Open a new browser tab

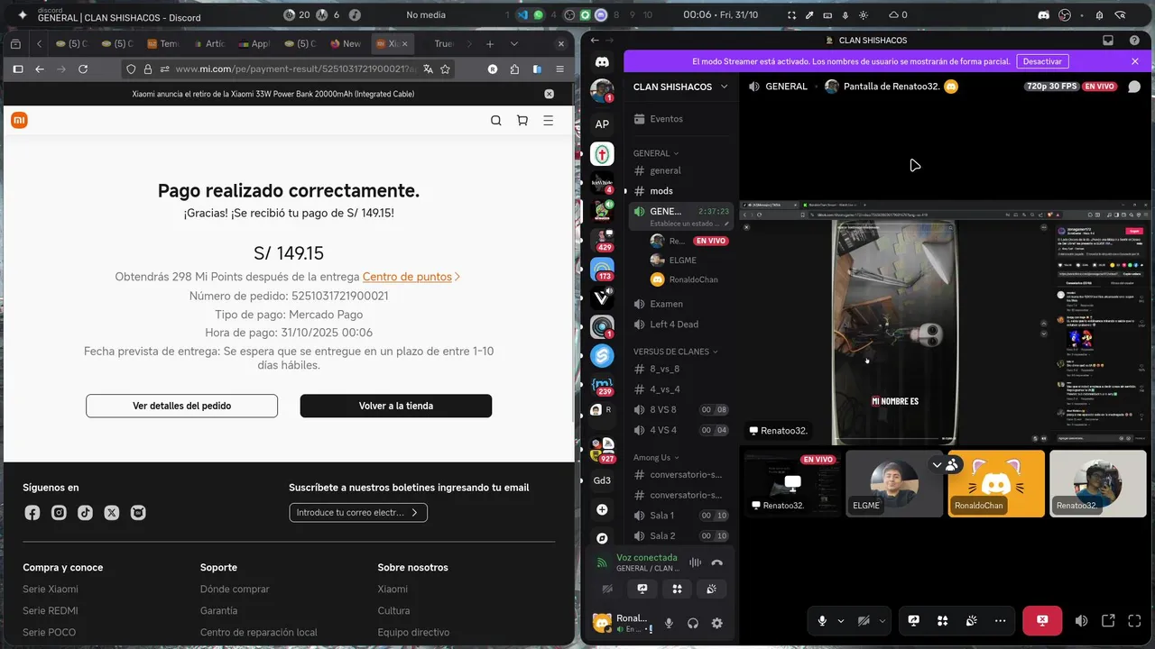(x=490, y=43)
